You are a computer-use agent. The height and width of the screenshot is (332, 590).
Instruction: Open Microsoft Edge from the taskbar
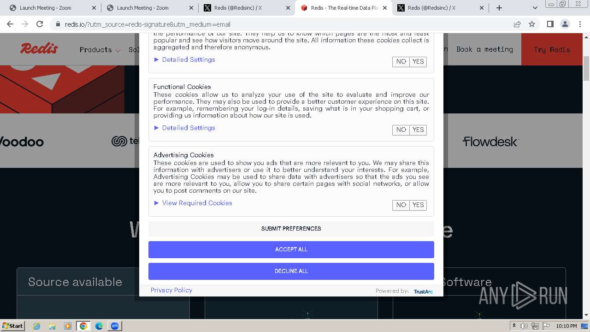coord(99,326)
